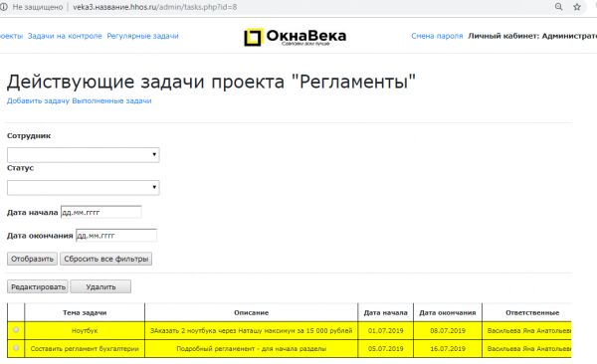Click end date '16.07.2019' cell
Screen dimensions: 597x364
click(448, 348)
